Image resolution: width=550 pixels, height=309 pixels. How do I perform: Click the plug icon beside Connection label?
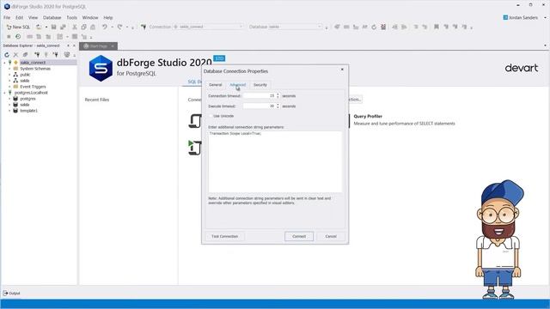pos(144,27)
